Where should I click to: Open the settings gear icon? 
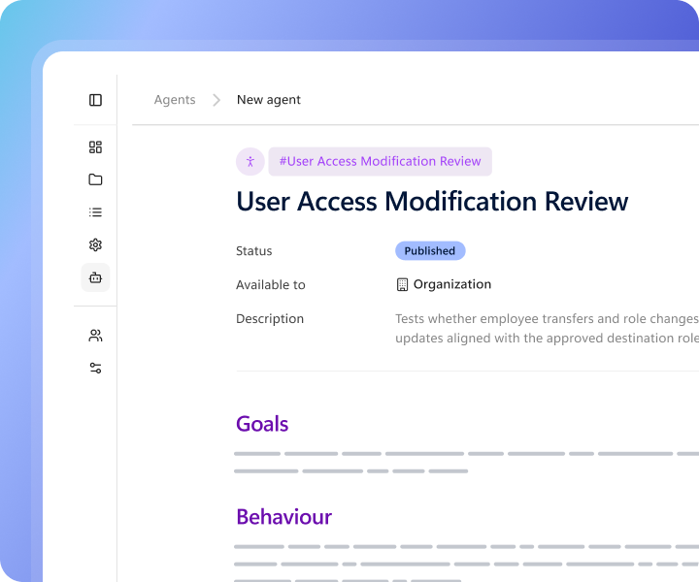pyautogui.click(x=95, y=244)
